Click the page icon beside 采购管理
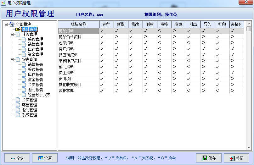This screenshot has height=165, width=254. coord(24,39)
